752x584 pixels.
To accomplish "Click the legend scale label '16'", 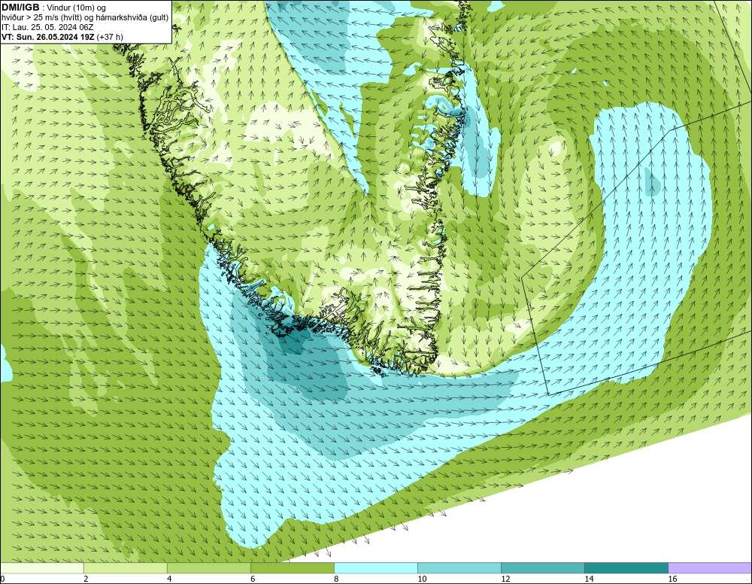I will pyautogui.click(x=672, y=579).
